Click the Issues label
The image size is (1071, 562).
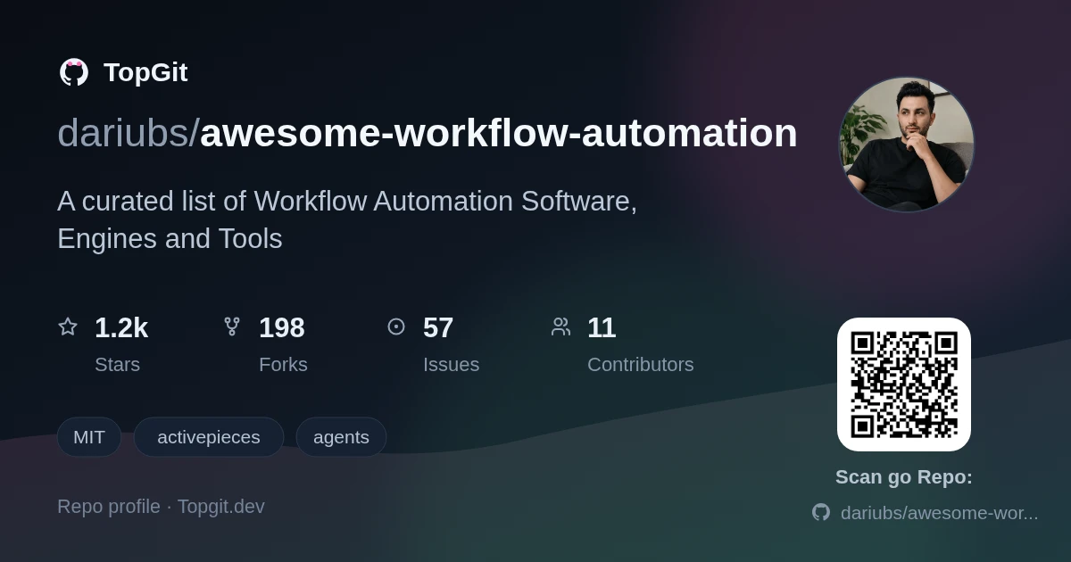(x=452, y=365)
